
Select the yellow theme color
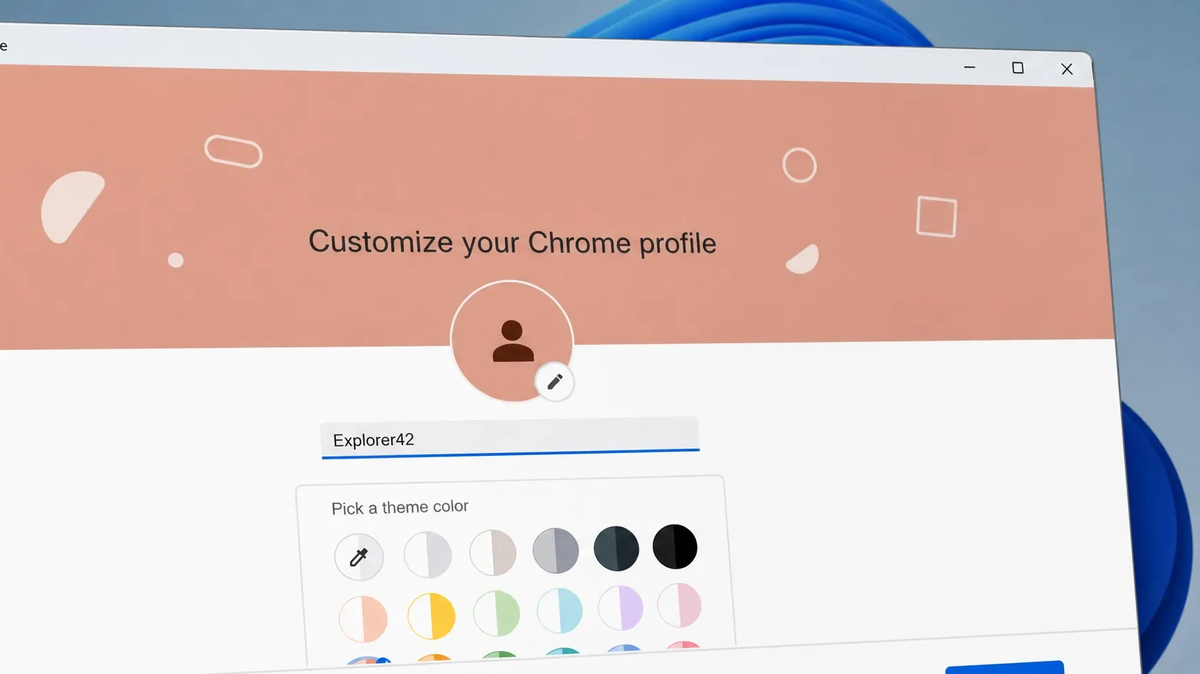[x=432, y=616]
